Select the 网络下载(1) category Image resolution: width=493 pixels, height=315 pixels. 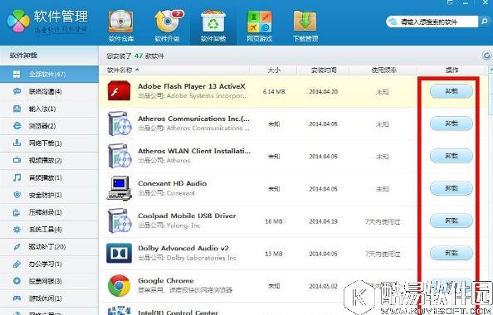[x=49, y=143]
